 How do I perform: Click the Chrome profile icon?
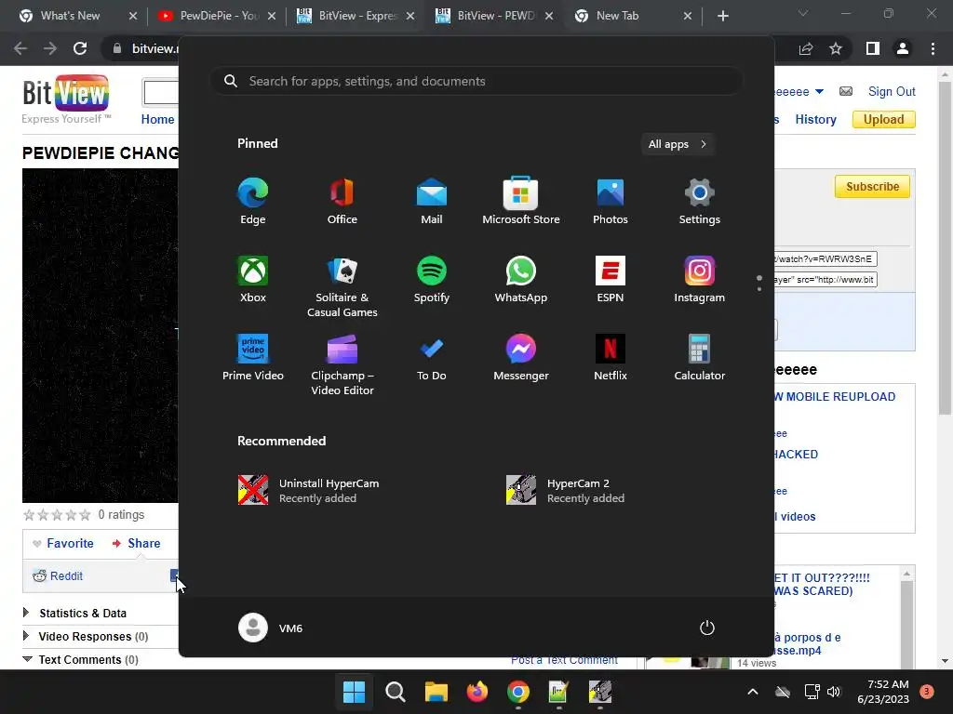903,48
